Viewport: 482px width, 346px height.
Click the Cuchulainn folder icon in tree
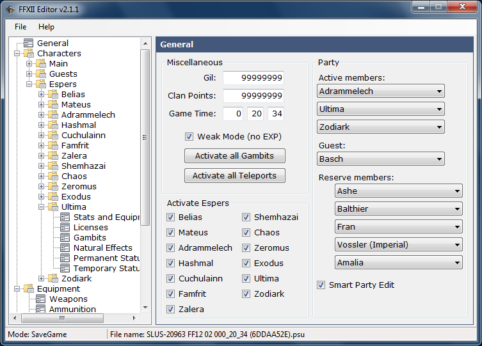(53, 135)
